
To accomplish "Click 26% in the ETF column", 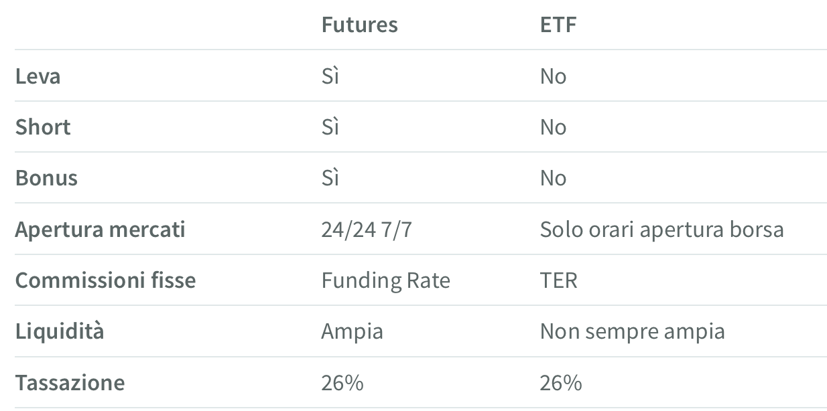I will (561, 383).
